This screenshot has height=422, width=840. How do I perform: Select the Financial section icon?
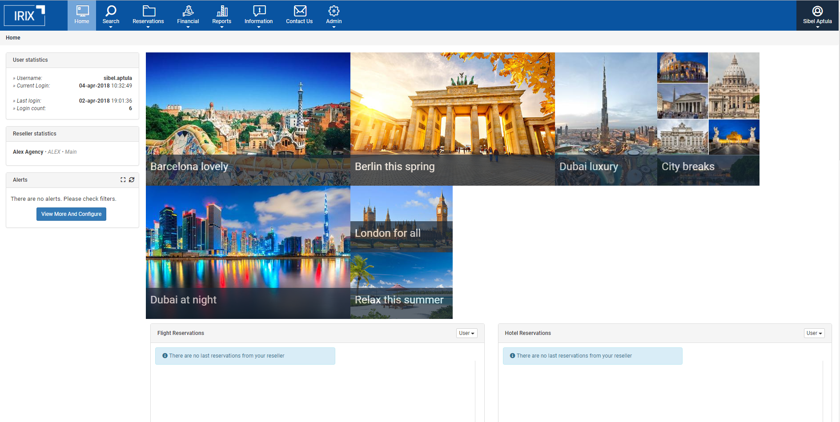[x=188, y=11]
